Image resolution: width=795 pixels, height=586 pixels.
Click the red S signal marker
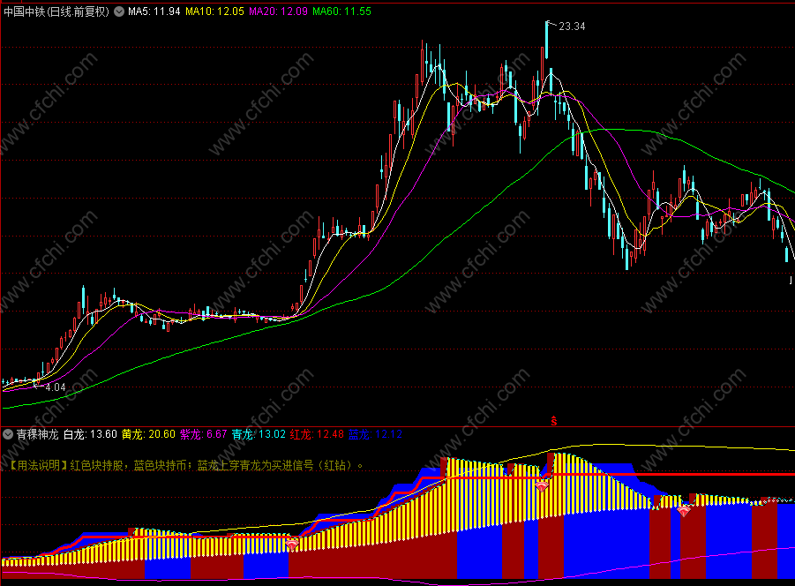(x=553, y=421)
